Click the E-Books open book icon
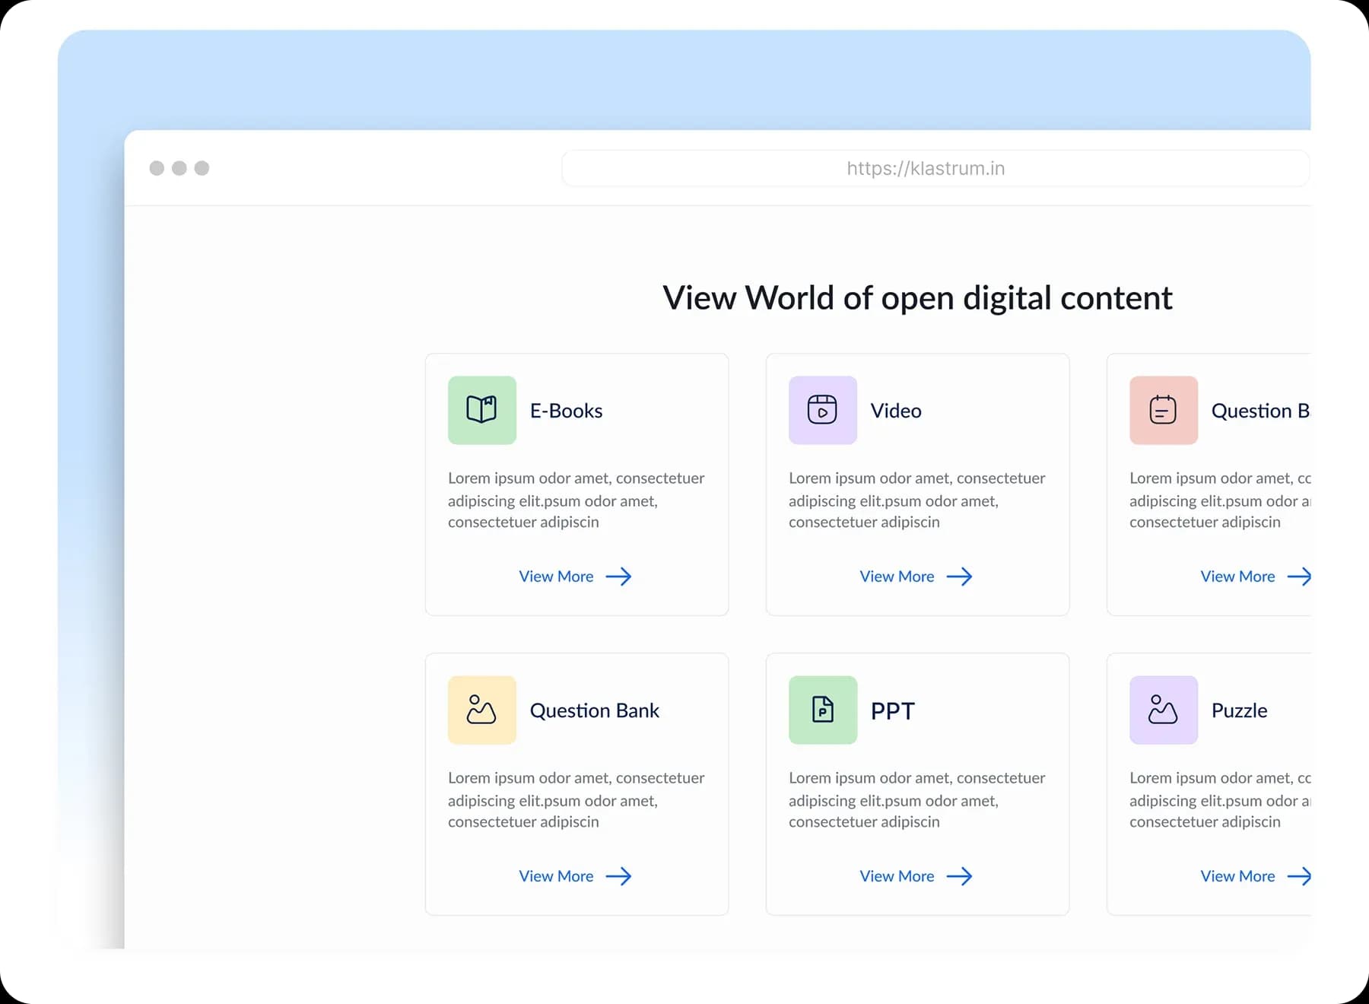The width and height of the screenshot is (1369, 1004). pos(481,410)
